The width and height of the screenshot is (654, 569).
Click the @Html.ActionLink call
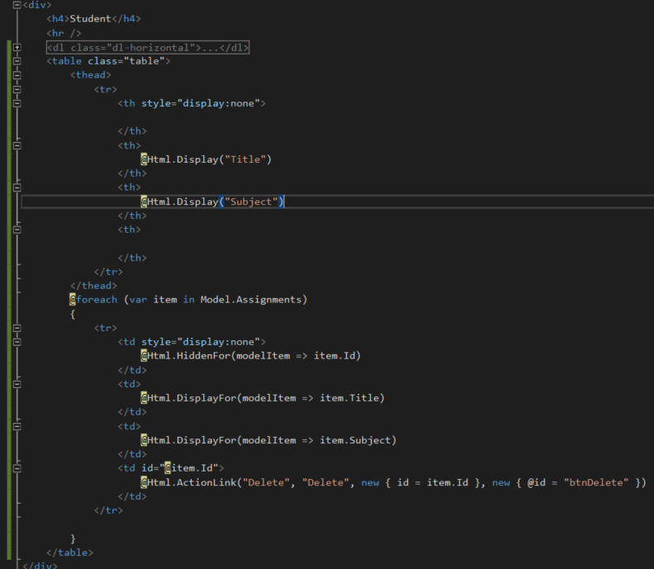pos(394,482)
